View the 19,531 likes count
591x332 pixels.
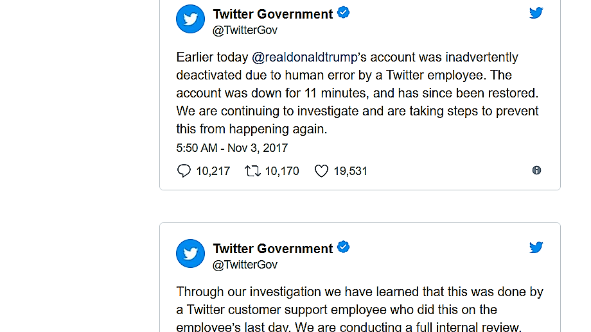(351, 171)
